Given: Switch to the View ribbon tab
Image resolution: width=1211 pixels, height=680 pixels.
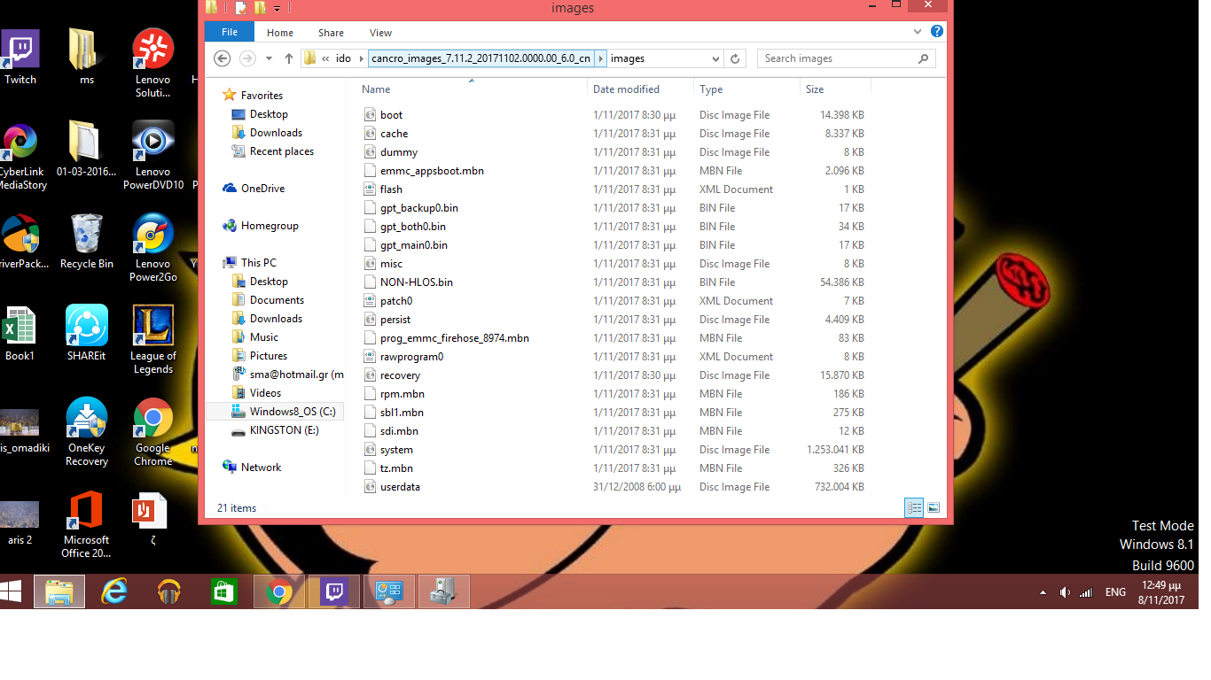Looking at the screenshot, I should click(380, 33).
